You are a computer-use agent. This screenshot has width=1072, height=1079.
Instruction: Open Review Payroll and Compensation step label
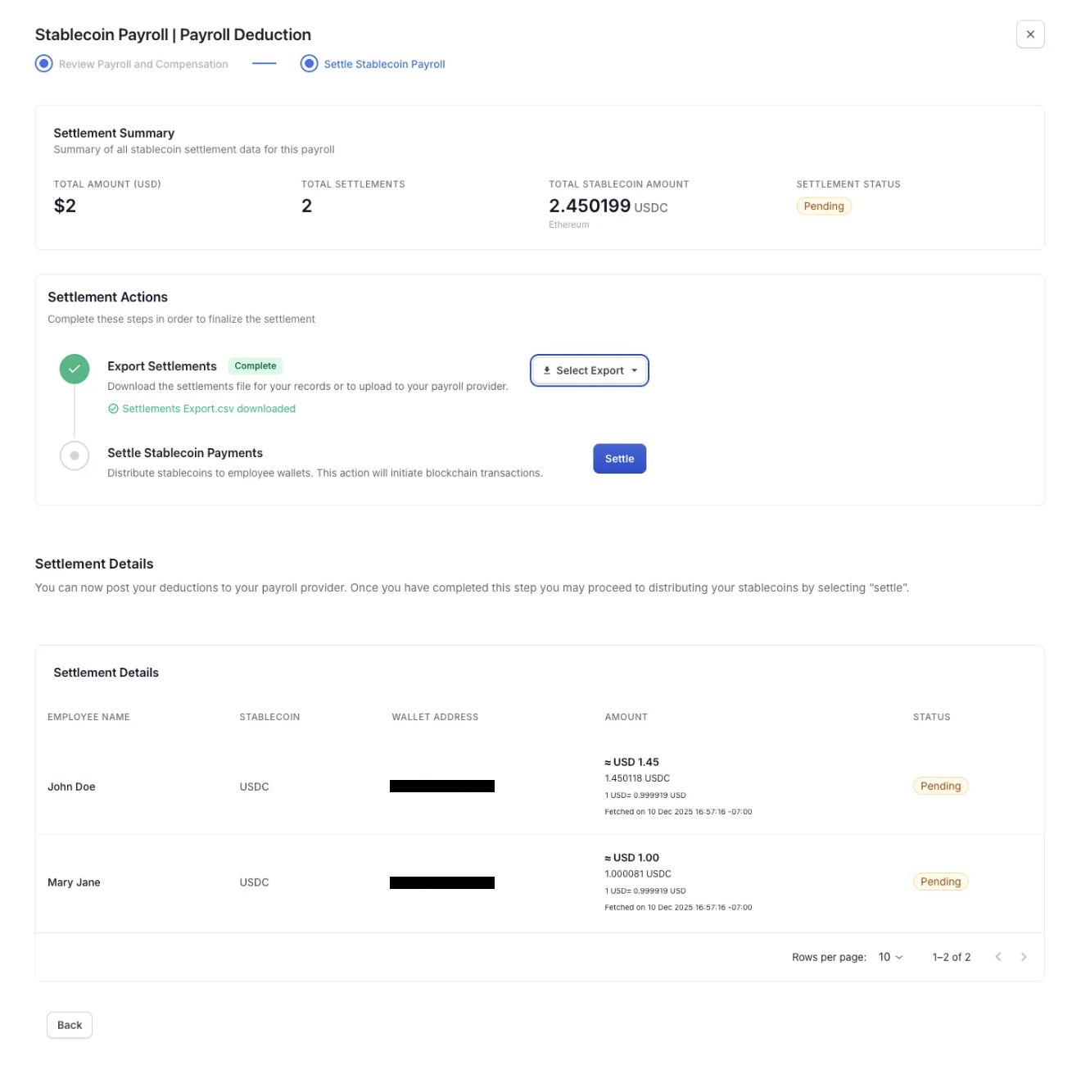143,64
